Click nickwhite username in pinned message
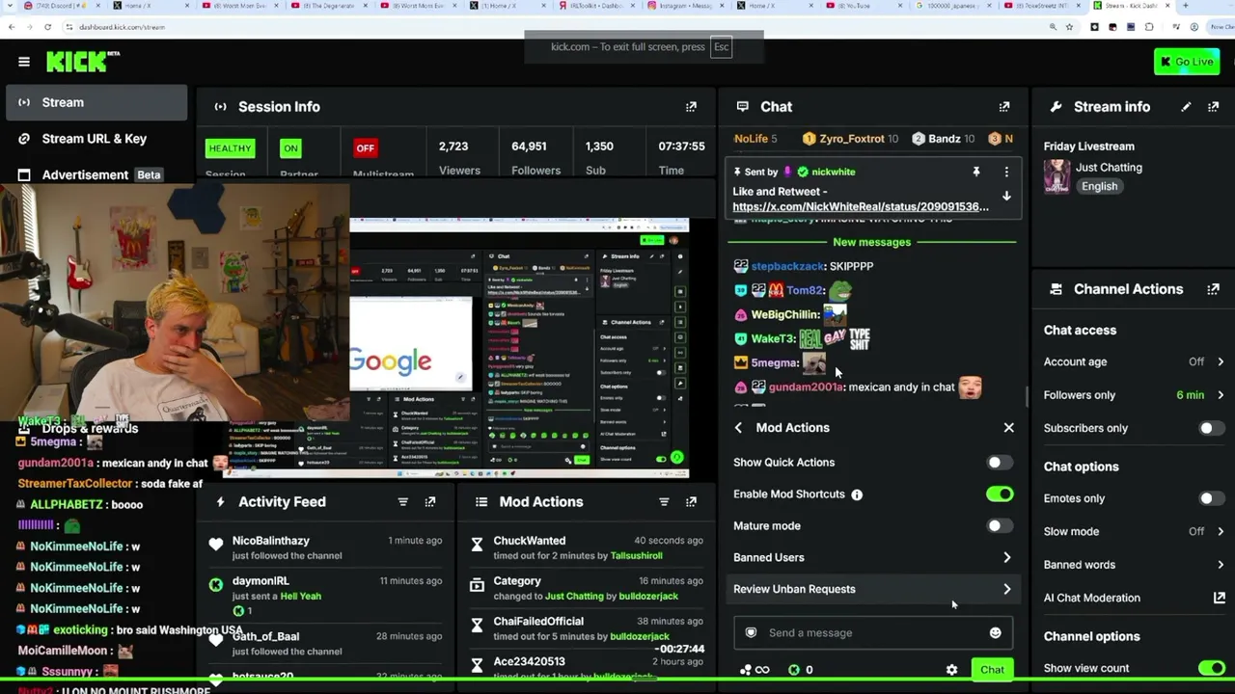 pos(833,172)
